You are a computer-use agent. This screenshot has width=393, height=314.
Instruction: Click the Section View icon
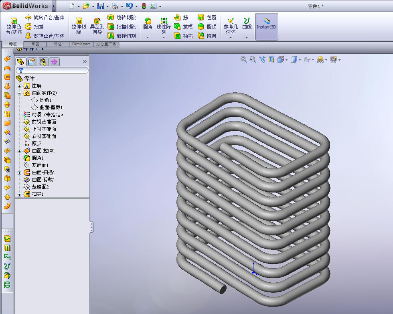pos(271,59)
